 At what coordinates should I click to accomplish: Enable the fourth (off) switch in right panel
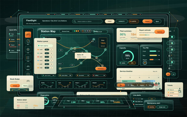171,56
